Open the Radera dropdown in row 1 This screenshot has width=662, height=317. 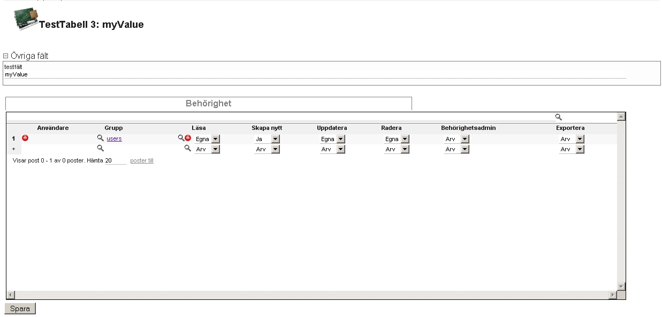(405, 139)
